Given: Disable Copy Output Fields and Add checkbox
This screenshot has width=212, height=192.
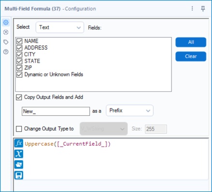Looking at the screenshot, I should click(19, 97).
